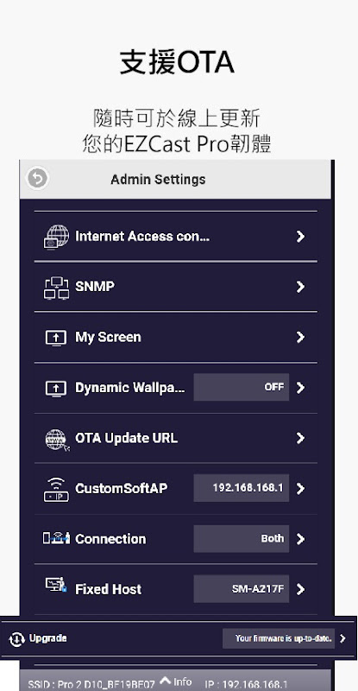
Task: Open Dynamic Wallpaper row chevron
Action: (300, 387)
